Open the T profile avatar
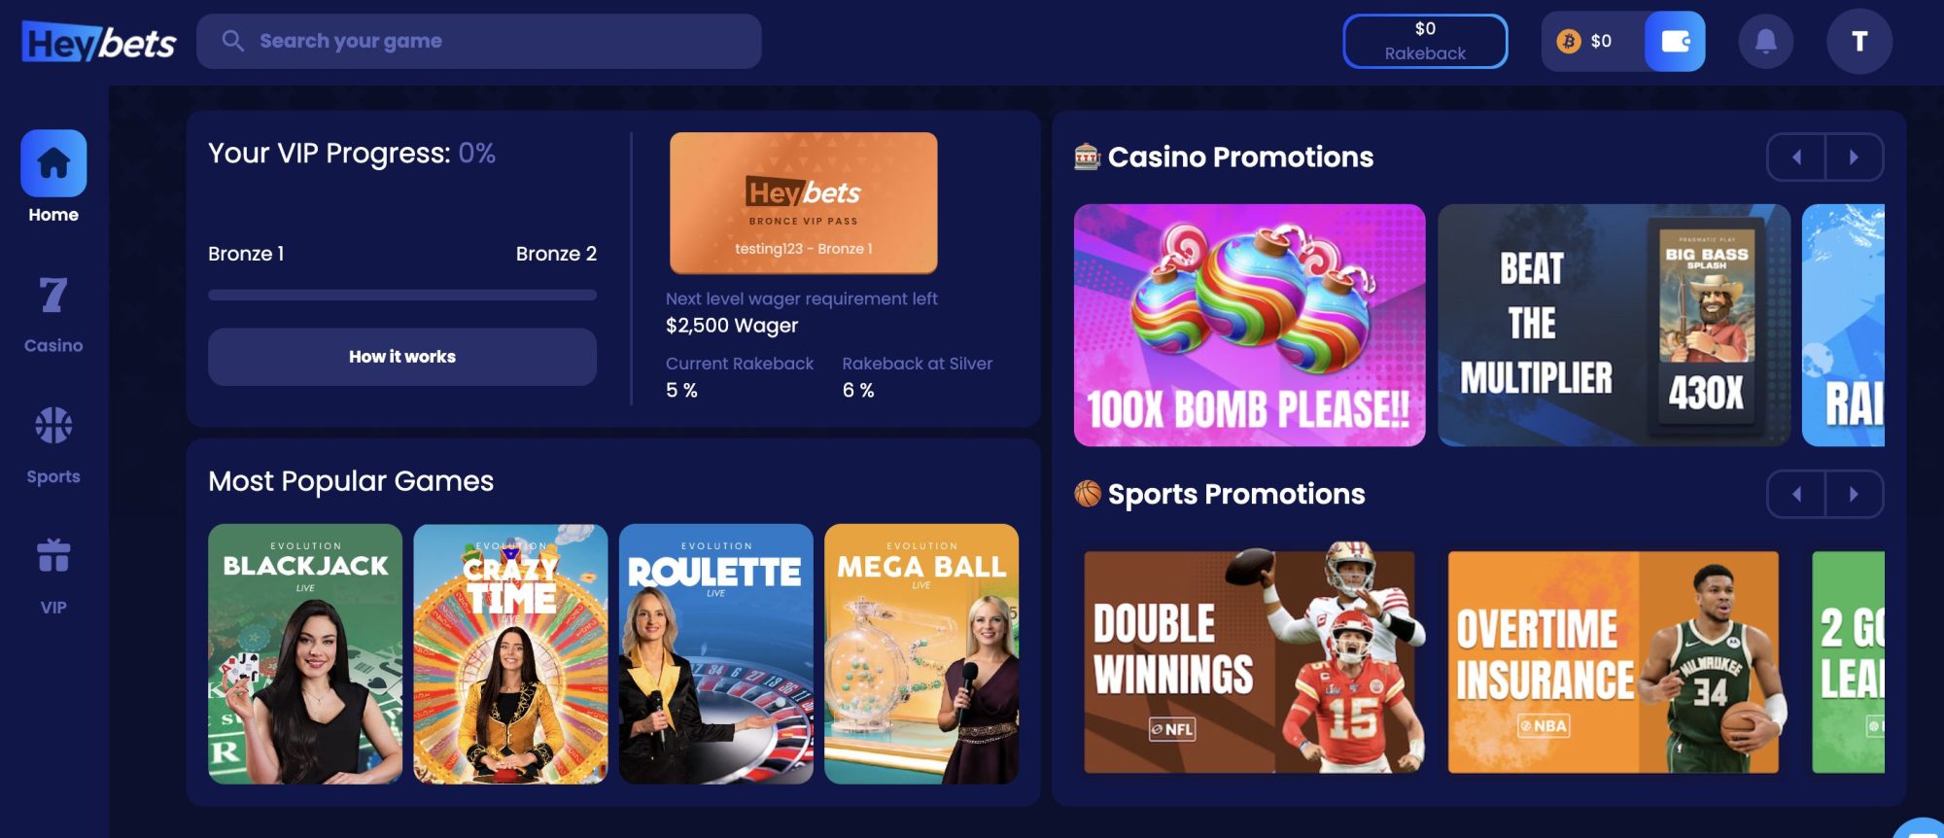 [1859, 41]
